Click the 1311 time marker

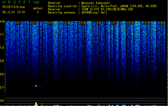click(x=18, y=23)
